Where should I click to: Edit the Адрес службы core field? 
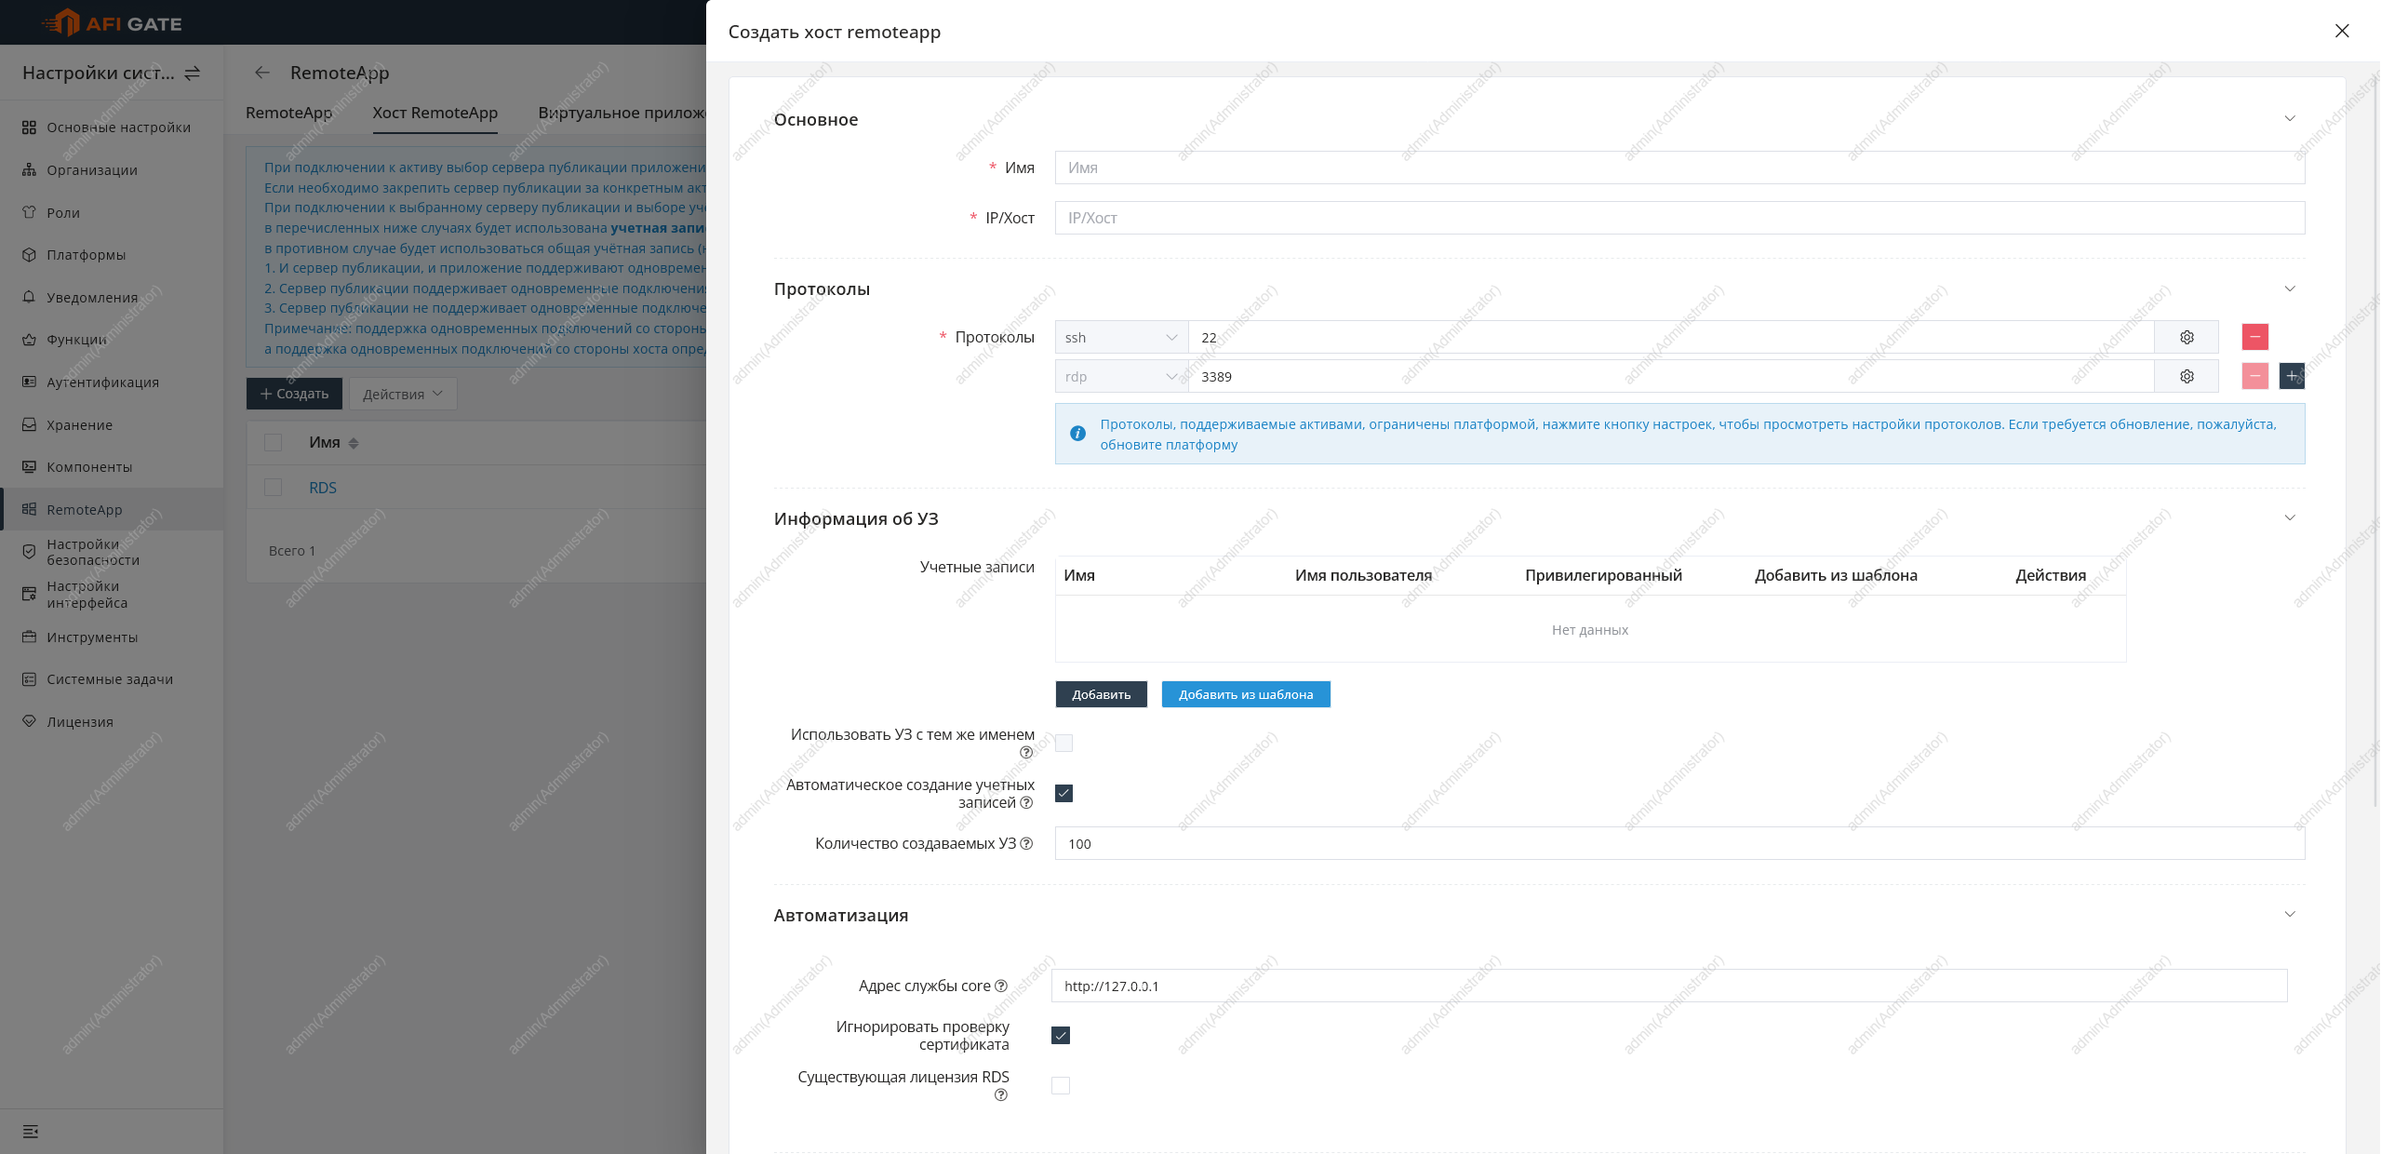click(x=1669, y=986)
